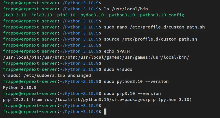The image size is (220, 118).
Task: Click the 'Python 3.10.9' output line
Action: 20,87
